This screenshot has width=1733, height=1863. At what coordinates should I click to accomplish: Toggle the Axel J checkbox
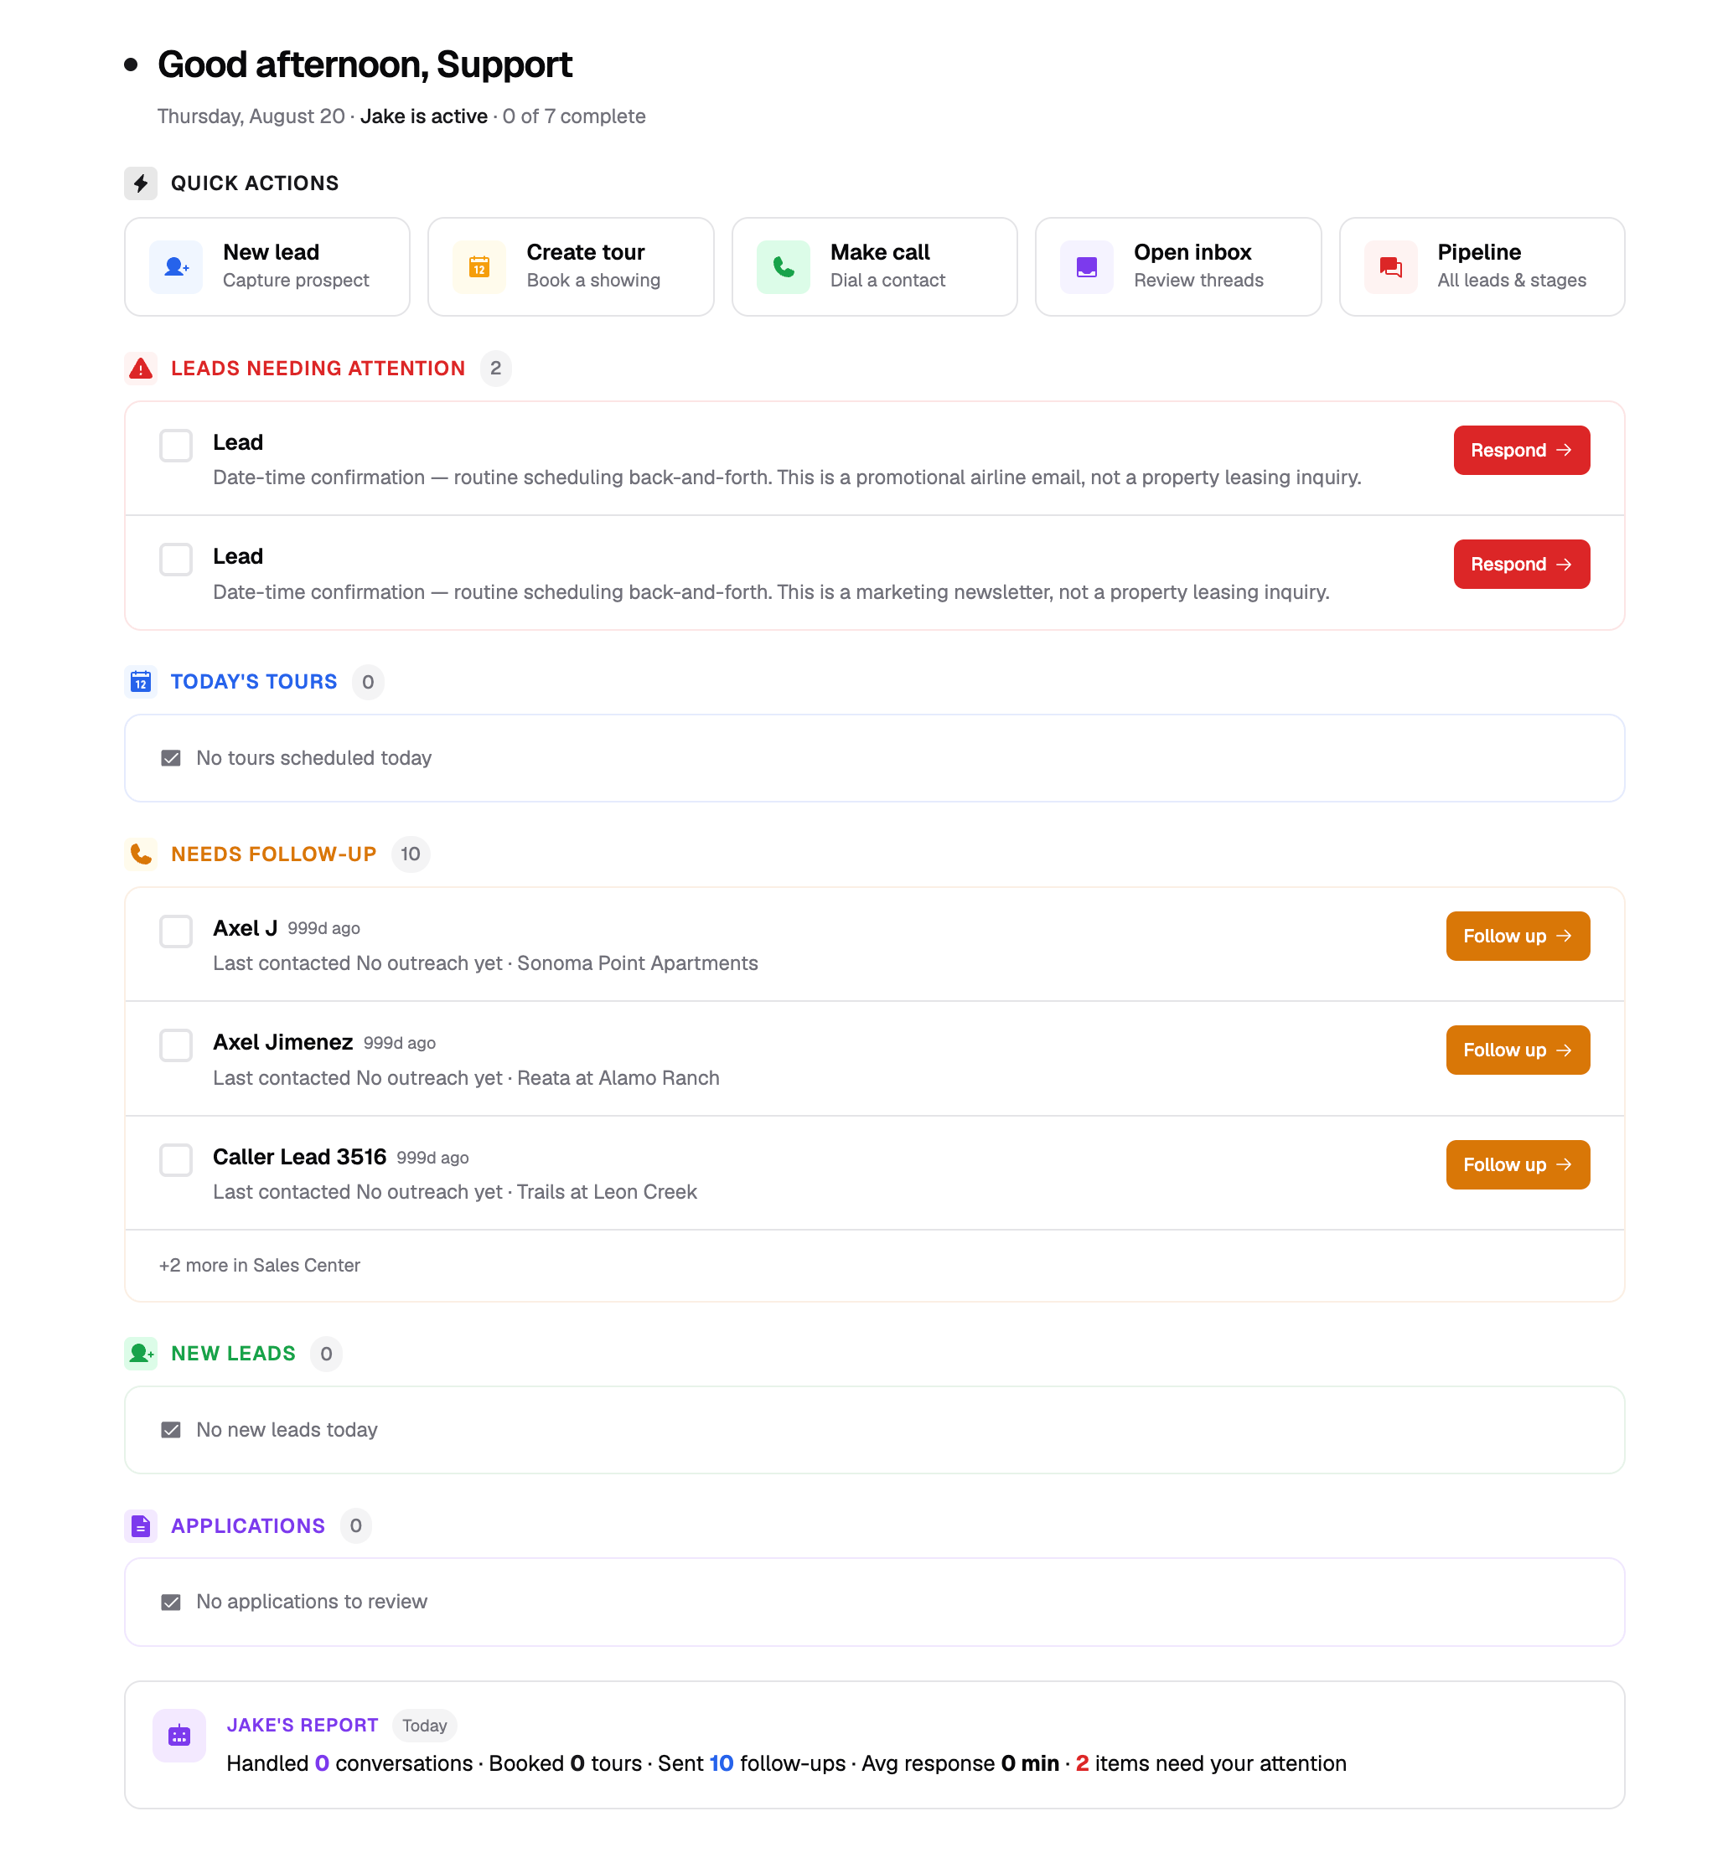pyautogui.click(x=175, y=931)
